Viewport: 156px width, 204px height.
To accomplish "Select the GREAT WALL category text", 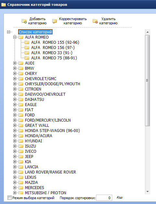I will click(37, 126).
